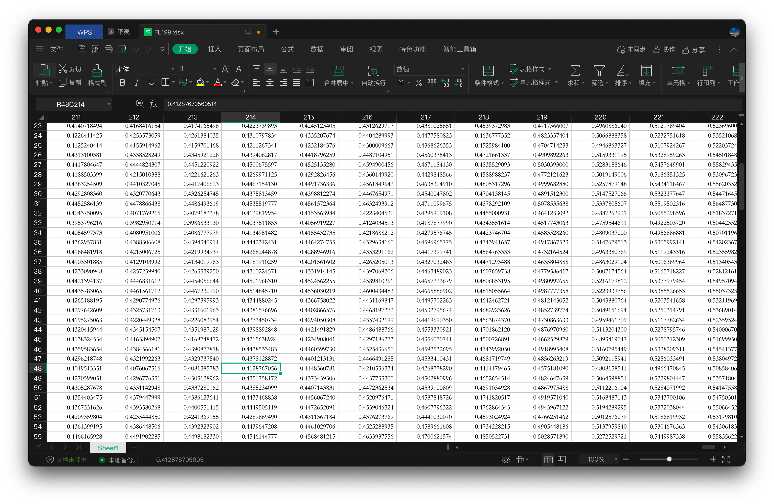
Task: Open the name box dropdown for R48C214
Action: 109,104
